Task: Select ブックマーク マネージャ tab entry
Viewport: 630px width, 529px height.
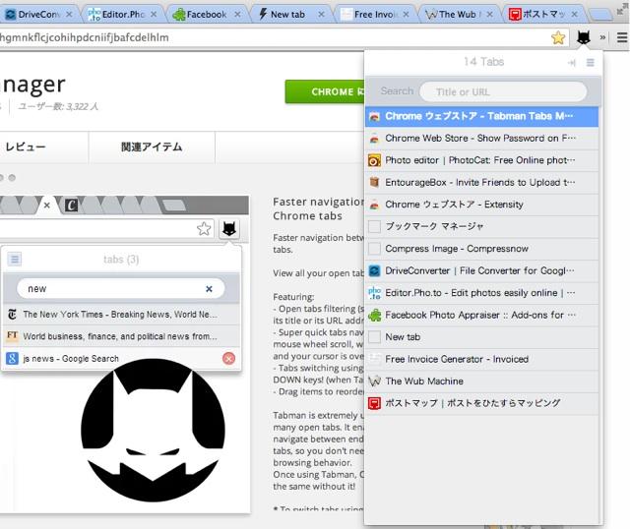Action: point(481,227)
